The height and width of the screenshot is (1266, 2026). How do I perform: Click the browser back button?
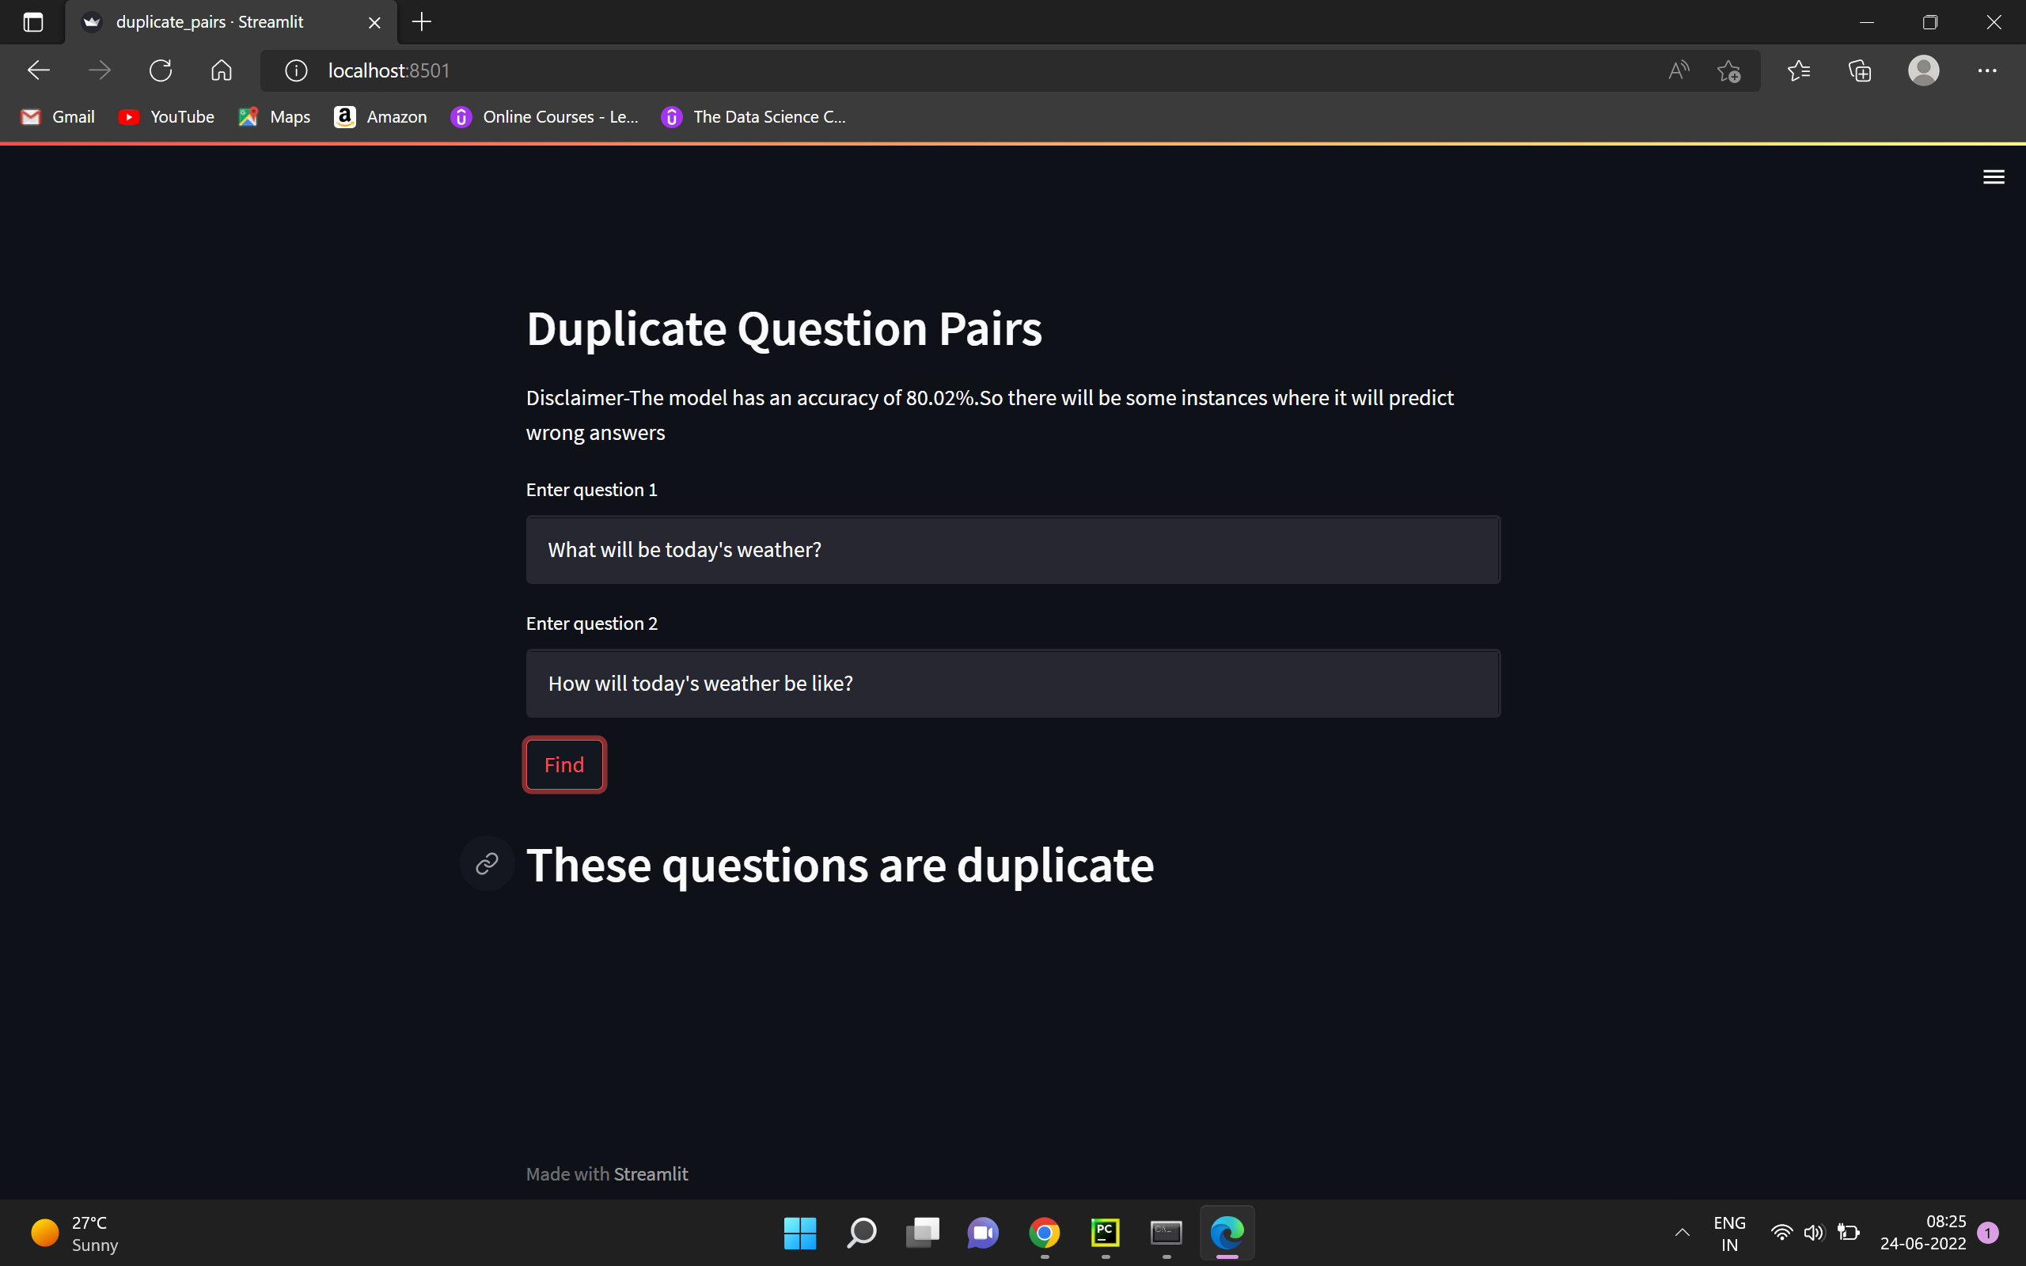point(38,70)
